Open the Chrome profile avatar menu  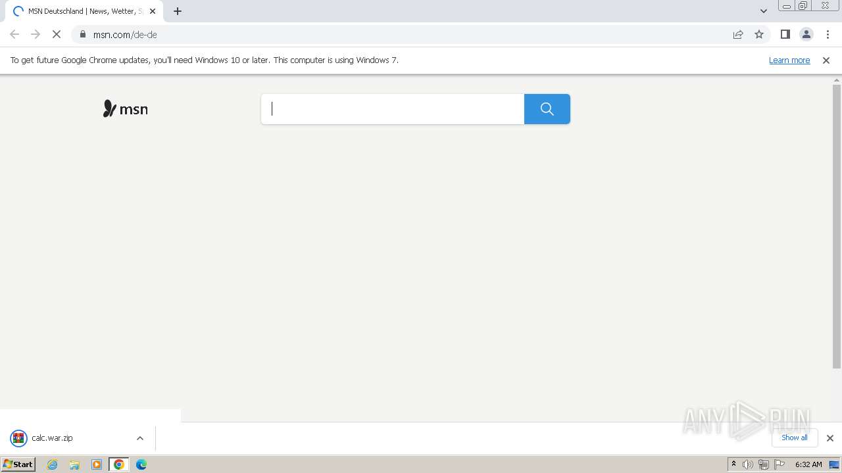[x=806, y=34]
